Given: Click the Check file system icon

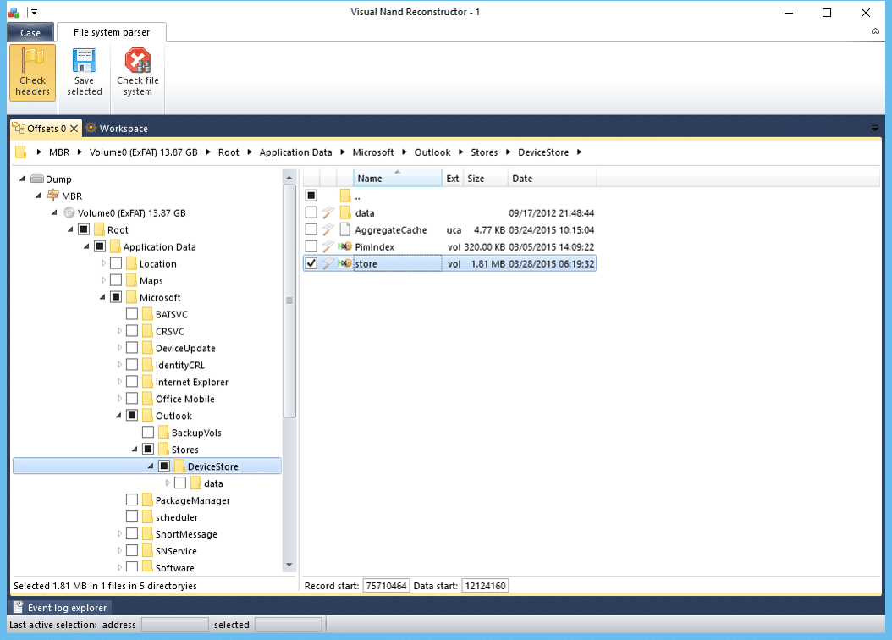Looking at the screenshot, I should [x=138, y=60].
